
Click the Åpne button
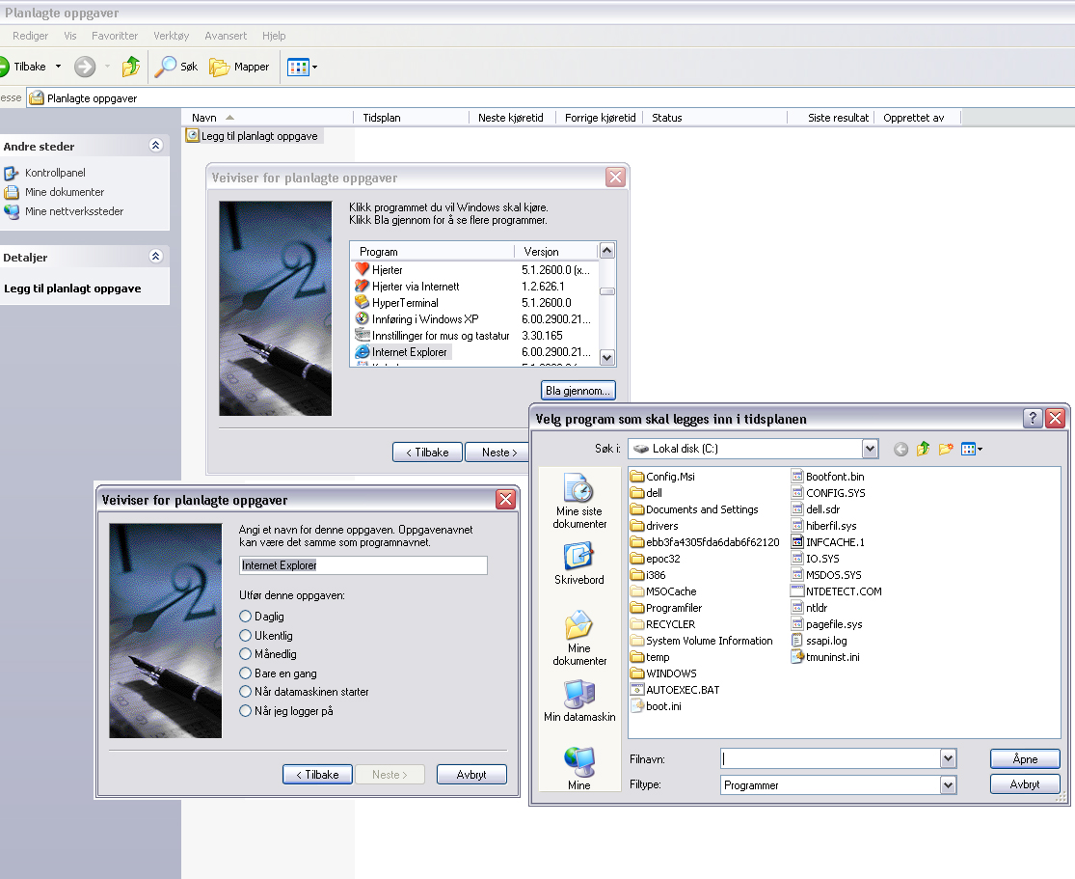pyautogui.click(x=1025, y=759)
